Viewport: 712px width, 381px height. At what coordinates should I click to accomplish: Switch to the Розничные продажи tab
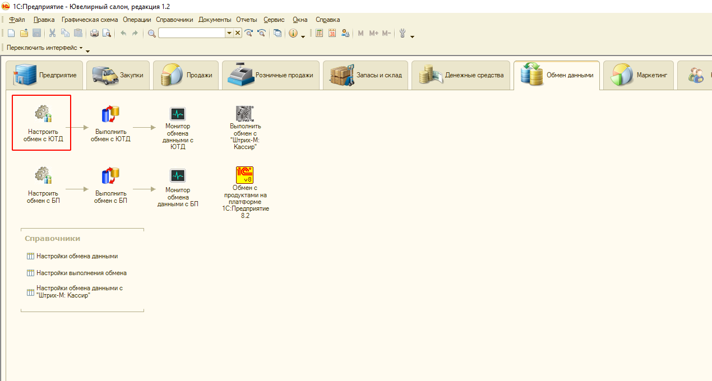(271, 75)
